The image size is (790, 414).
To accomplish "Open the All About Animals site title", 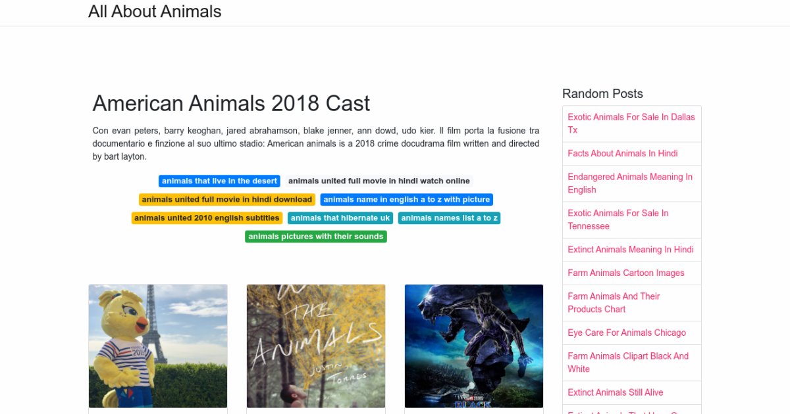I will coord(155,12).
